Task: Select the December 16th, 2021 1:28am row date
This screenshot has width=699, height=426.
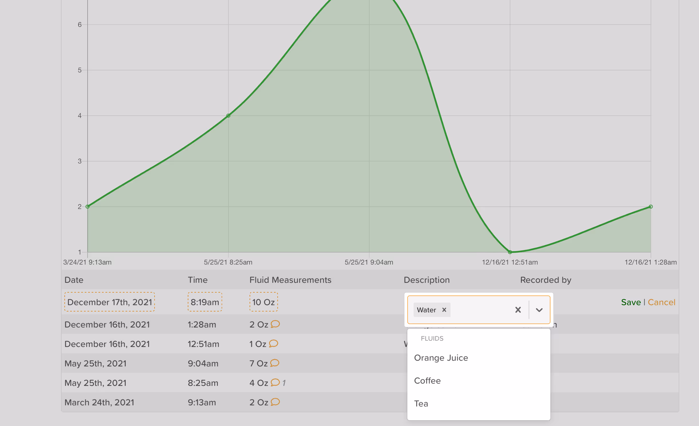Action: coord(107,325)
